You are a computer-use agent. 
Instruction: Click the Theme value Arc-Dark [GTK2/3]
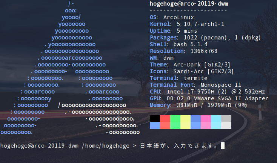202,65
